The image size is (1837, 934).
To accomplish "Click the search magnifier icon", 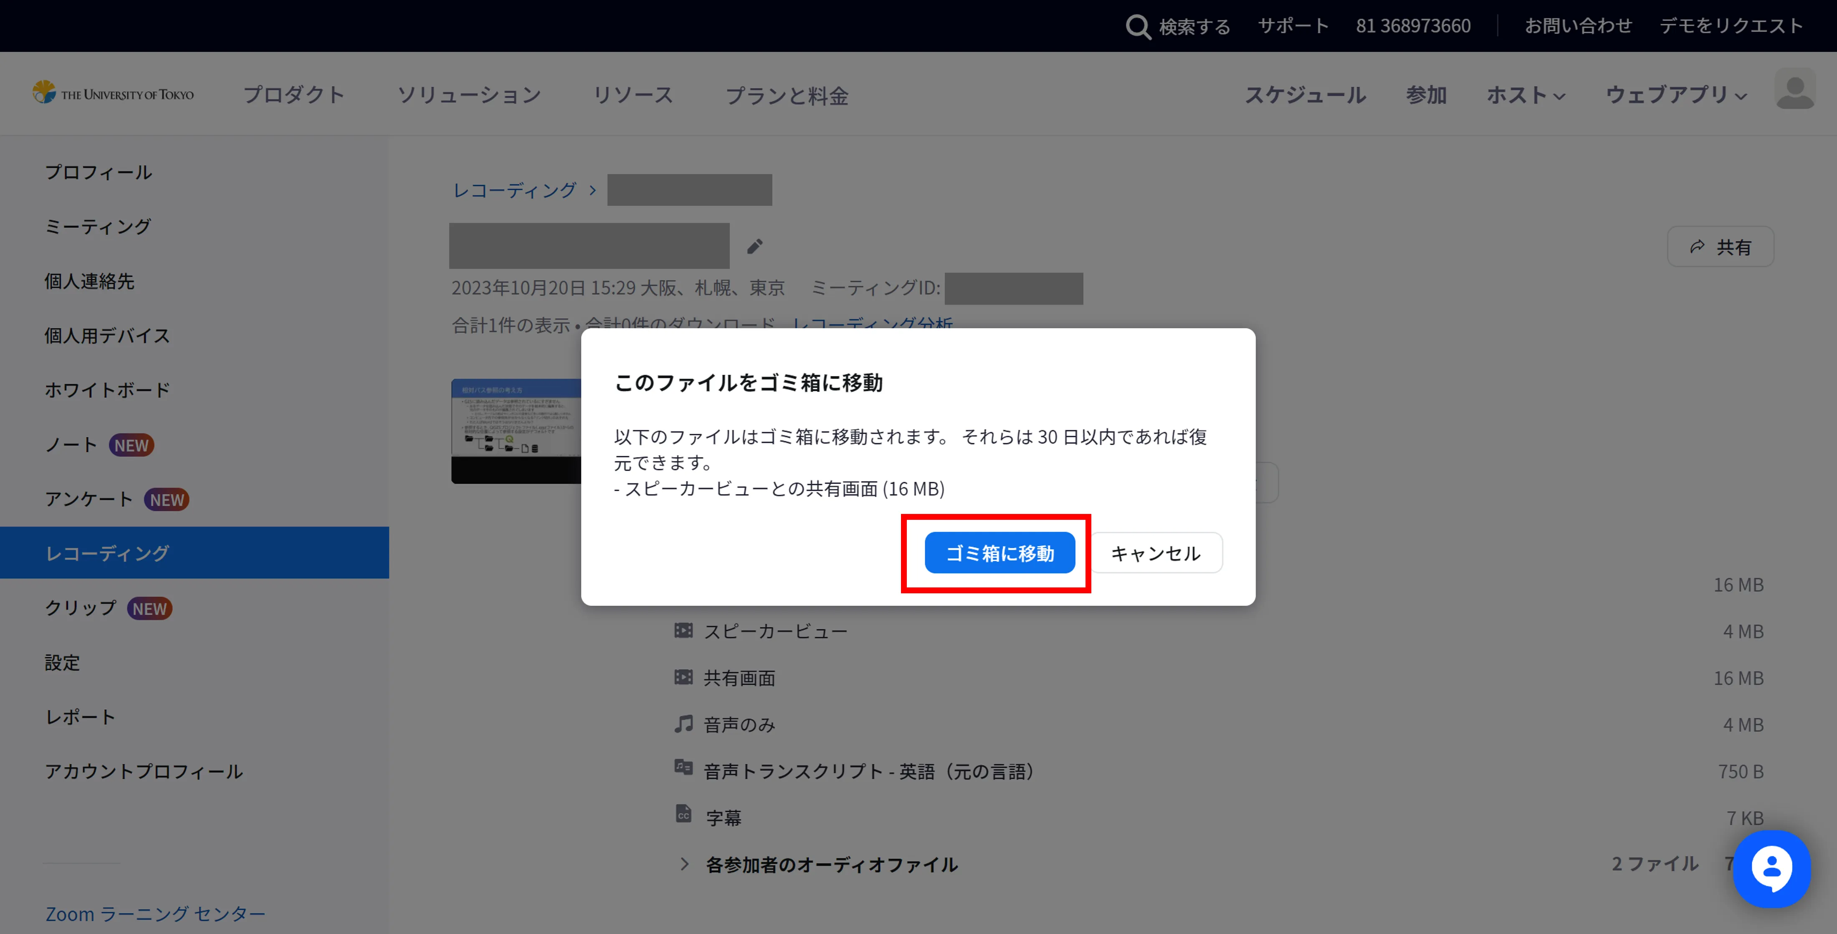I will [x=1137, y=26].
